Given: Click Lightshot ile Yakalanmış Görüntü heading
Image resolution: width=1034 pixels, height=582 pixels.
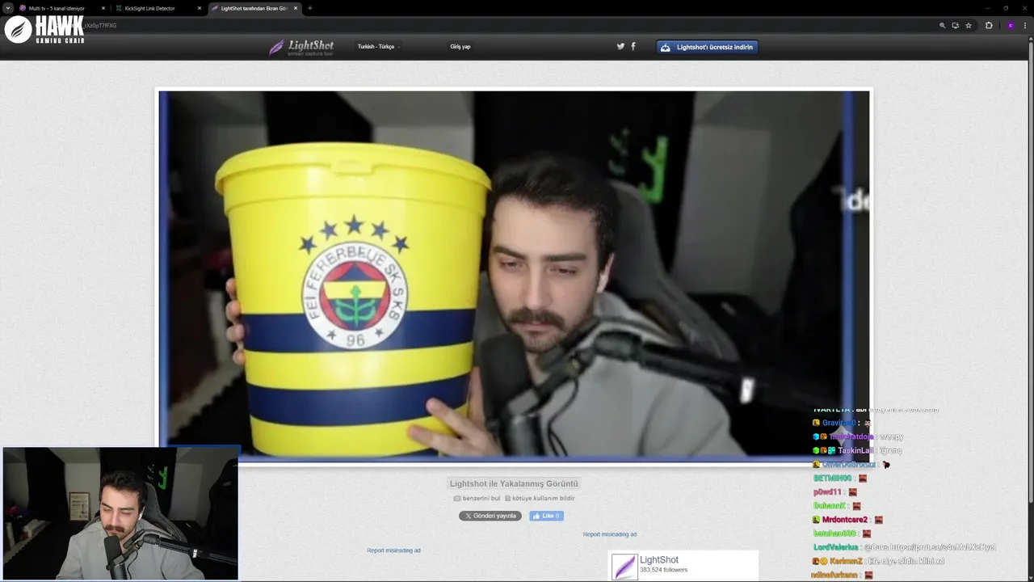Looking at the screenshot, I should coord(514,483).
